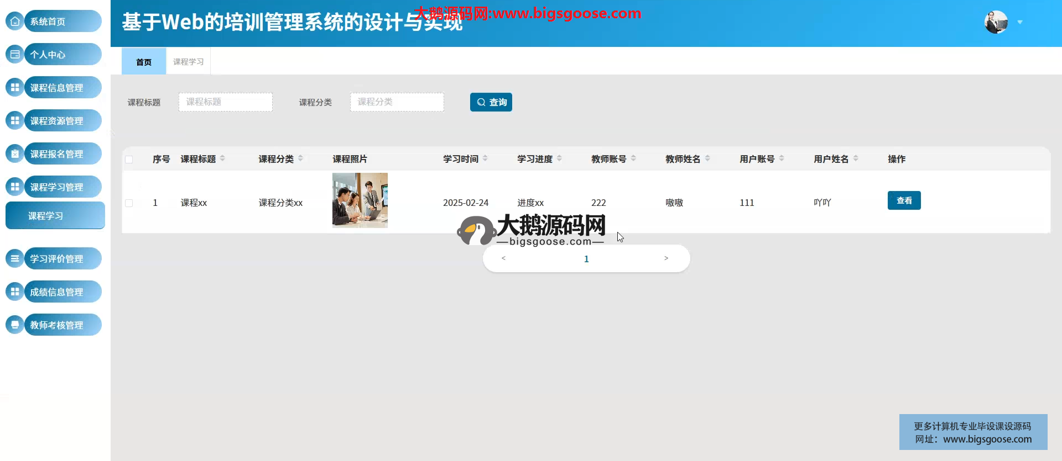1062x461 pixels.
Task: Sort the table by 学习时间 column
Action: (x=485, y=159)
